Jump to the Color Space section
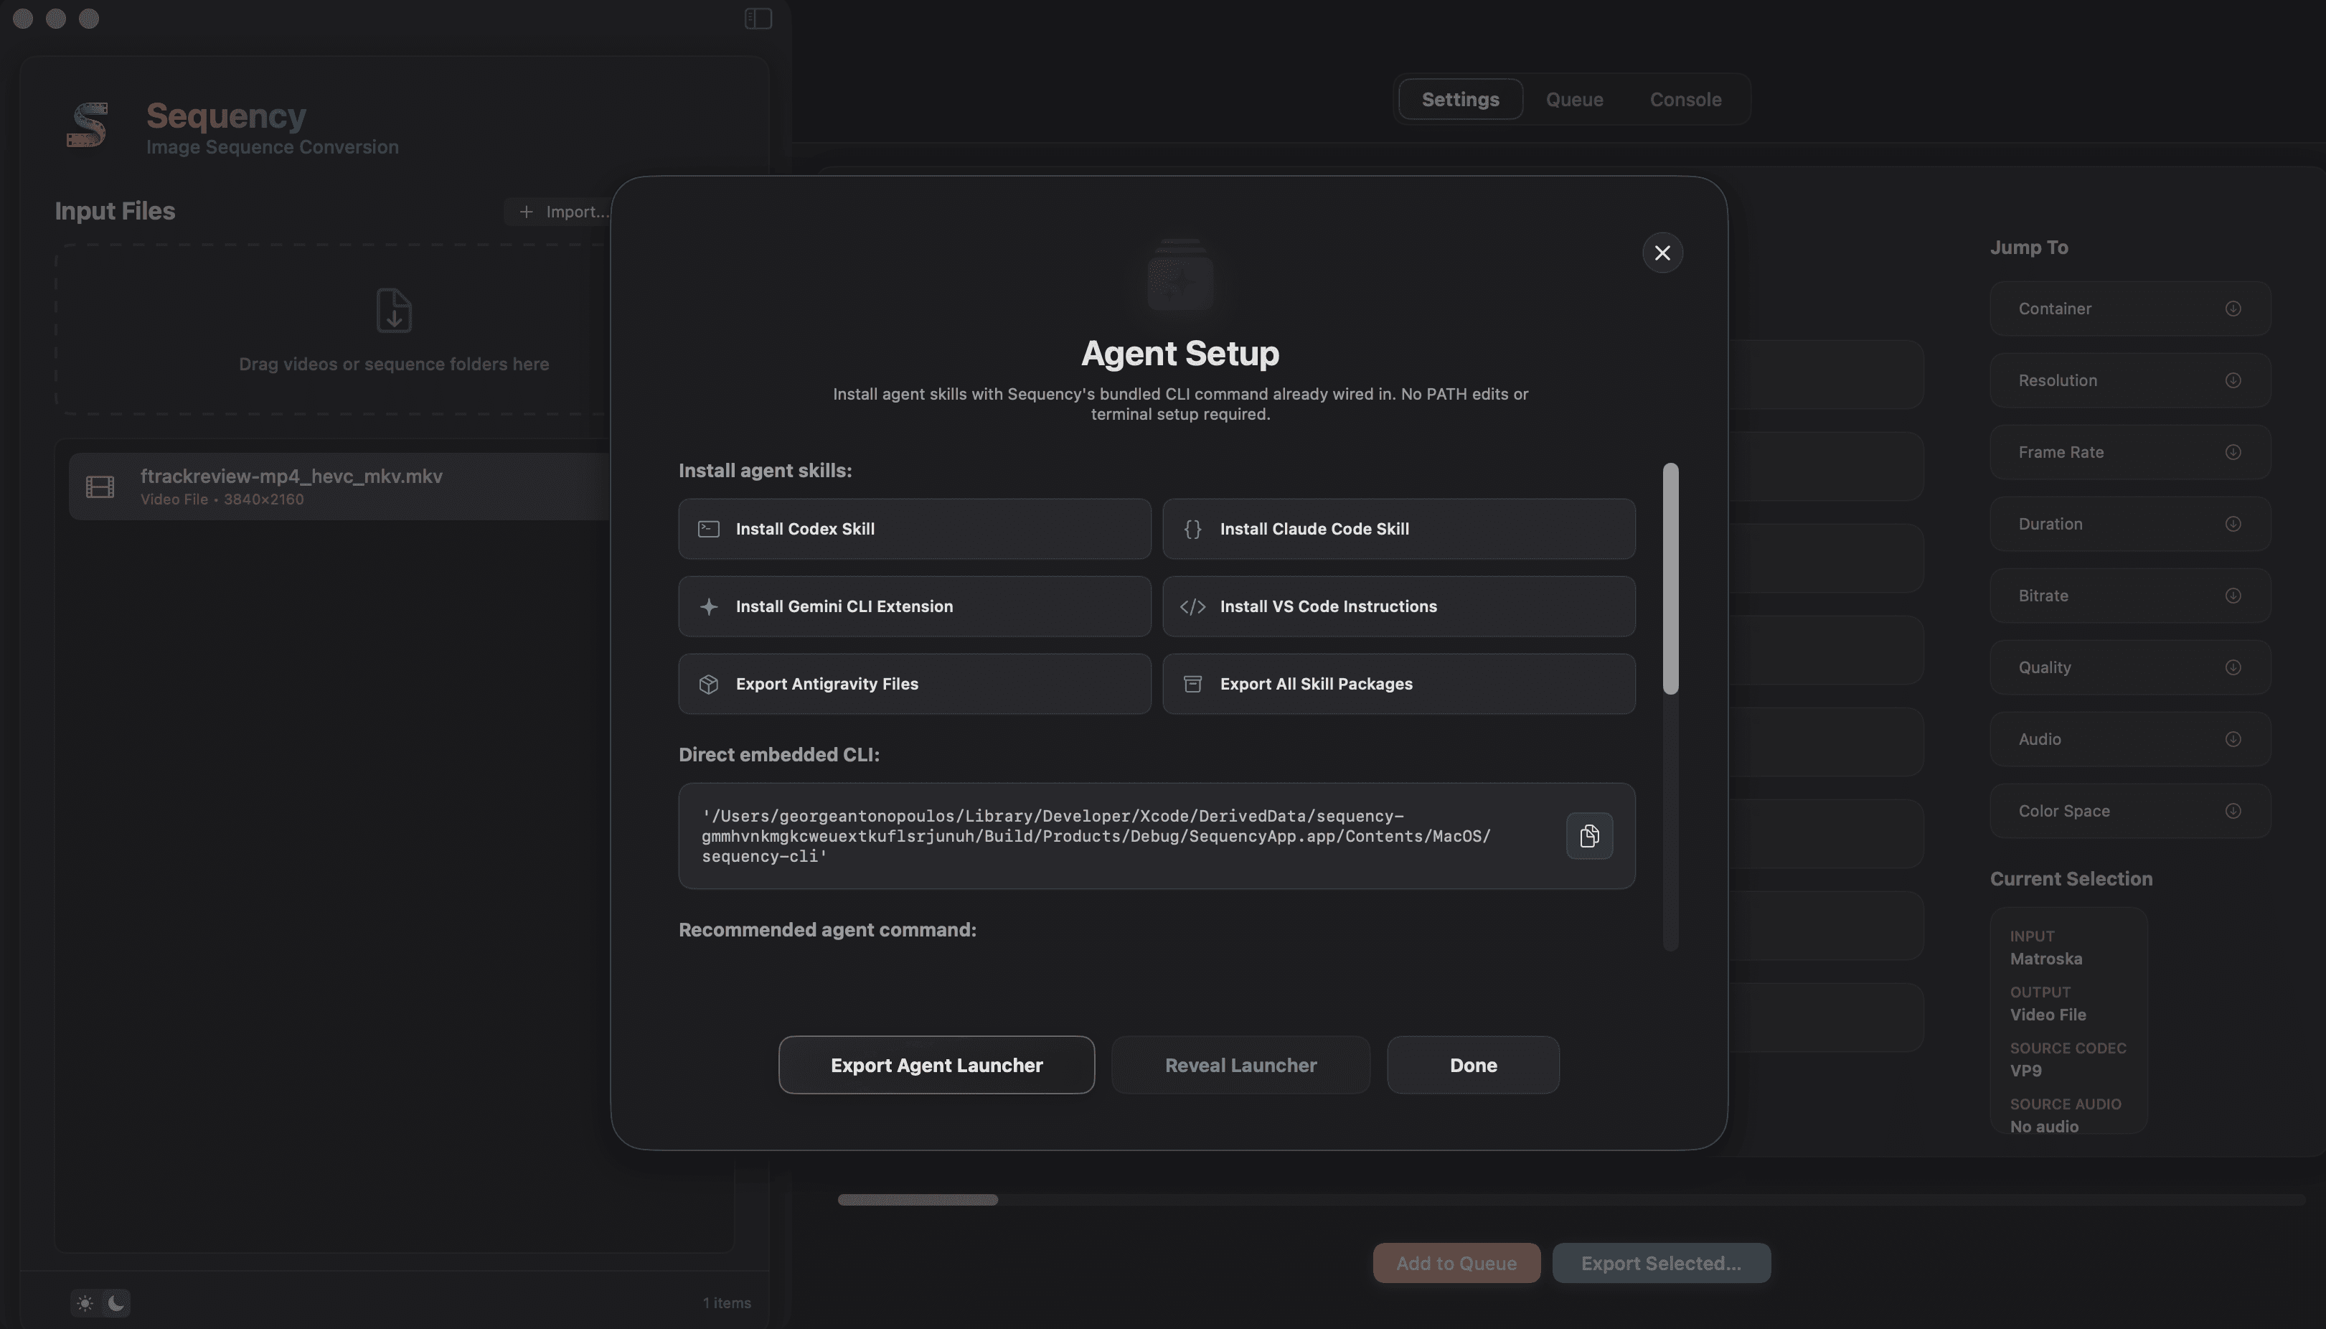Viewport: 2326px width, 1329px height. (x=2130, y=811)
